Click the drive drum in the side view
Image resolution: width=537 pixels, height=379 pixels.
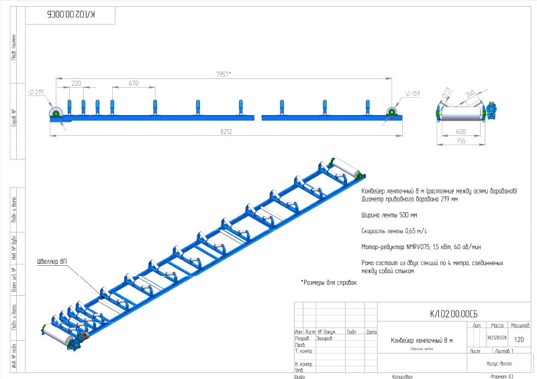pyautogui.click(x=56, y=113)
